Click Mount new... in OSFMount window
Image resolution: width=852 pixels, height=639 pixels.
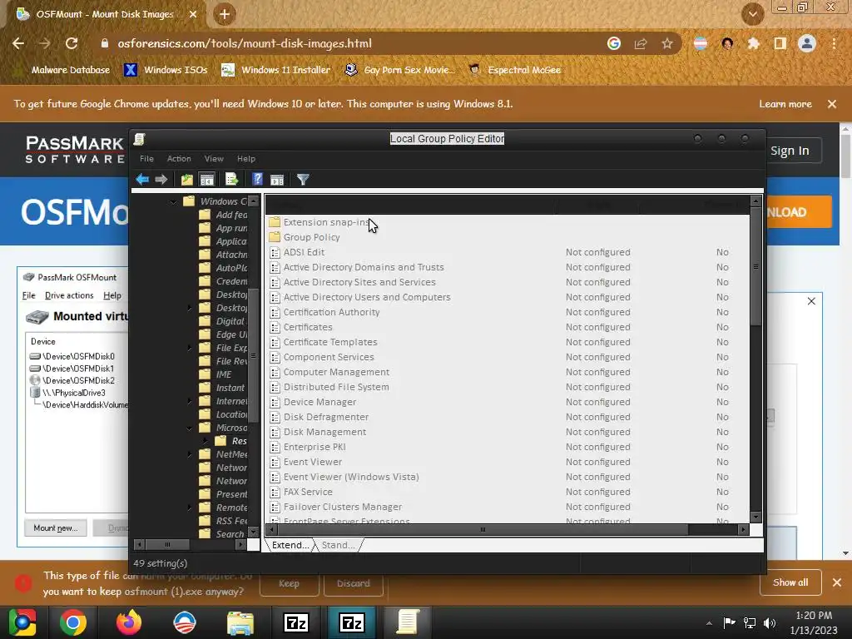pyautogui.click(x=56, y=528)
